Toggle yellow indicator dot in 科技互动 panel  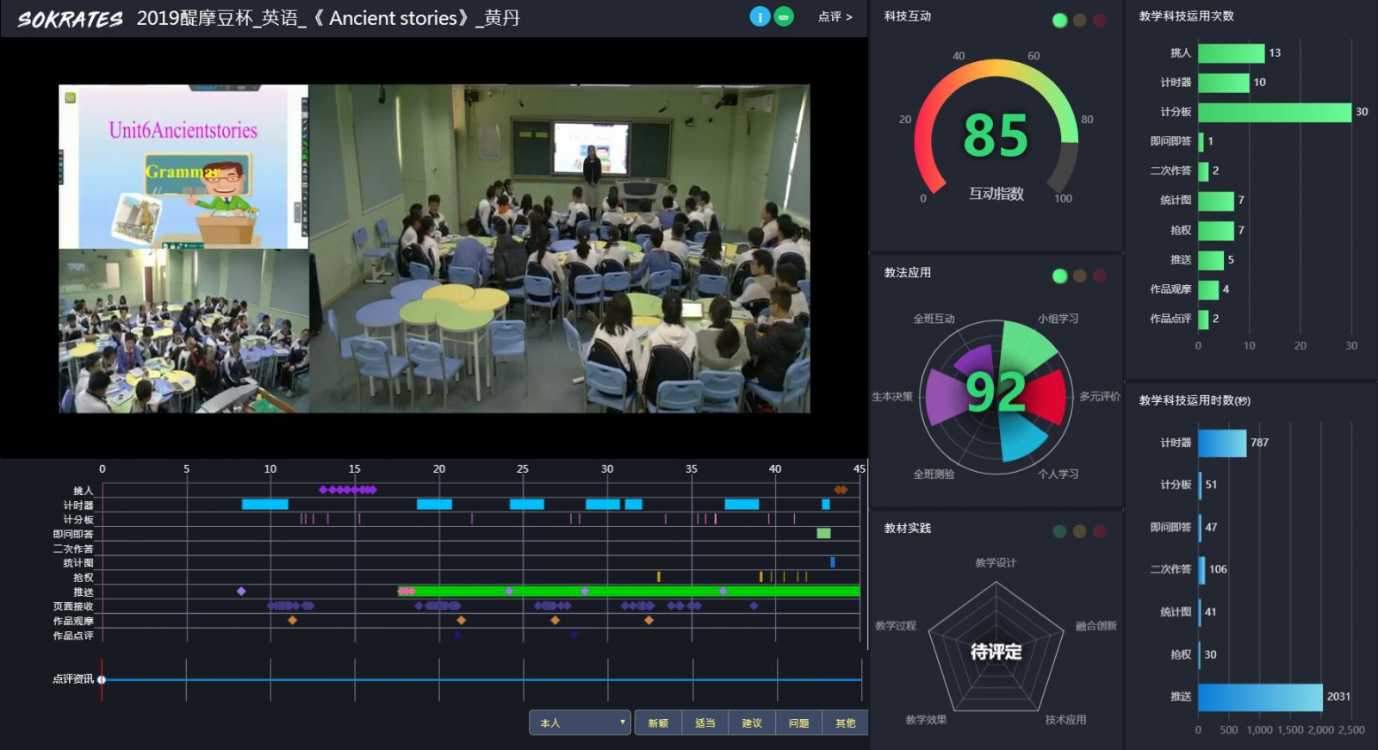[x=1080, y=21]
